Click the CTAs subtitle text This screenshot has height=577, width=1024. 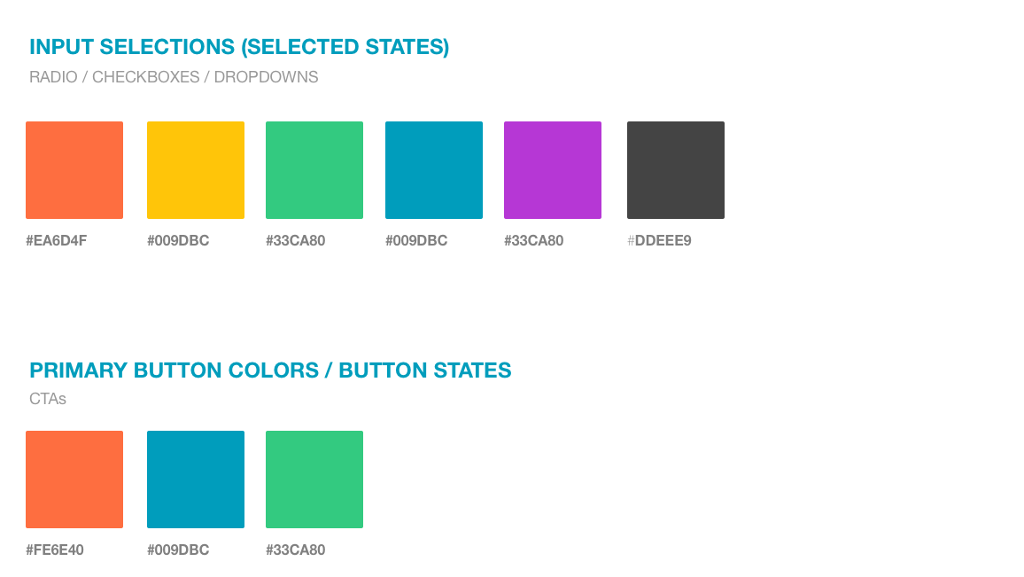coord(48,399)
